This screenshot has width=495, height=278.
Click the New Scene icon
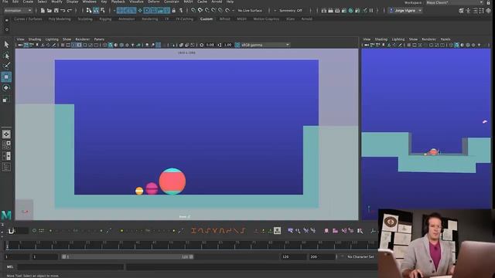pyautogui.click(x=43, y=10)
